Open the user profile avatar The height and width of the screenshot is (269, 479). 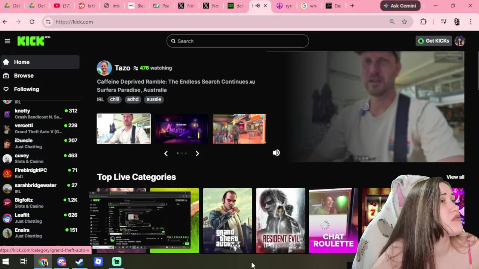pyautogui.click(x=460, y=41)
